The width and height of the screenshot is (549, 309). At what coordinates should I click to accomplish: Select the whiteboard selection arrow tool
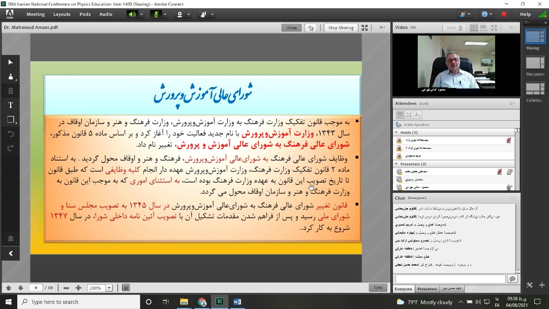[x=11, y=62]
